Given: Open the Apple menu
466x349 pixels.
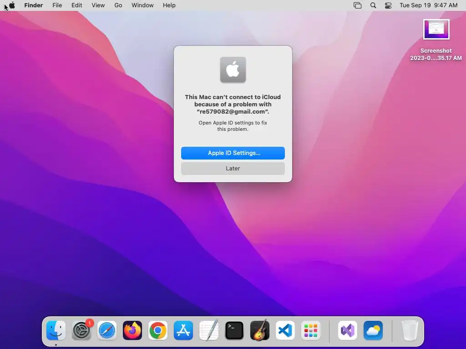Looking at the screenshot, I should (x=12, y=5).
